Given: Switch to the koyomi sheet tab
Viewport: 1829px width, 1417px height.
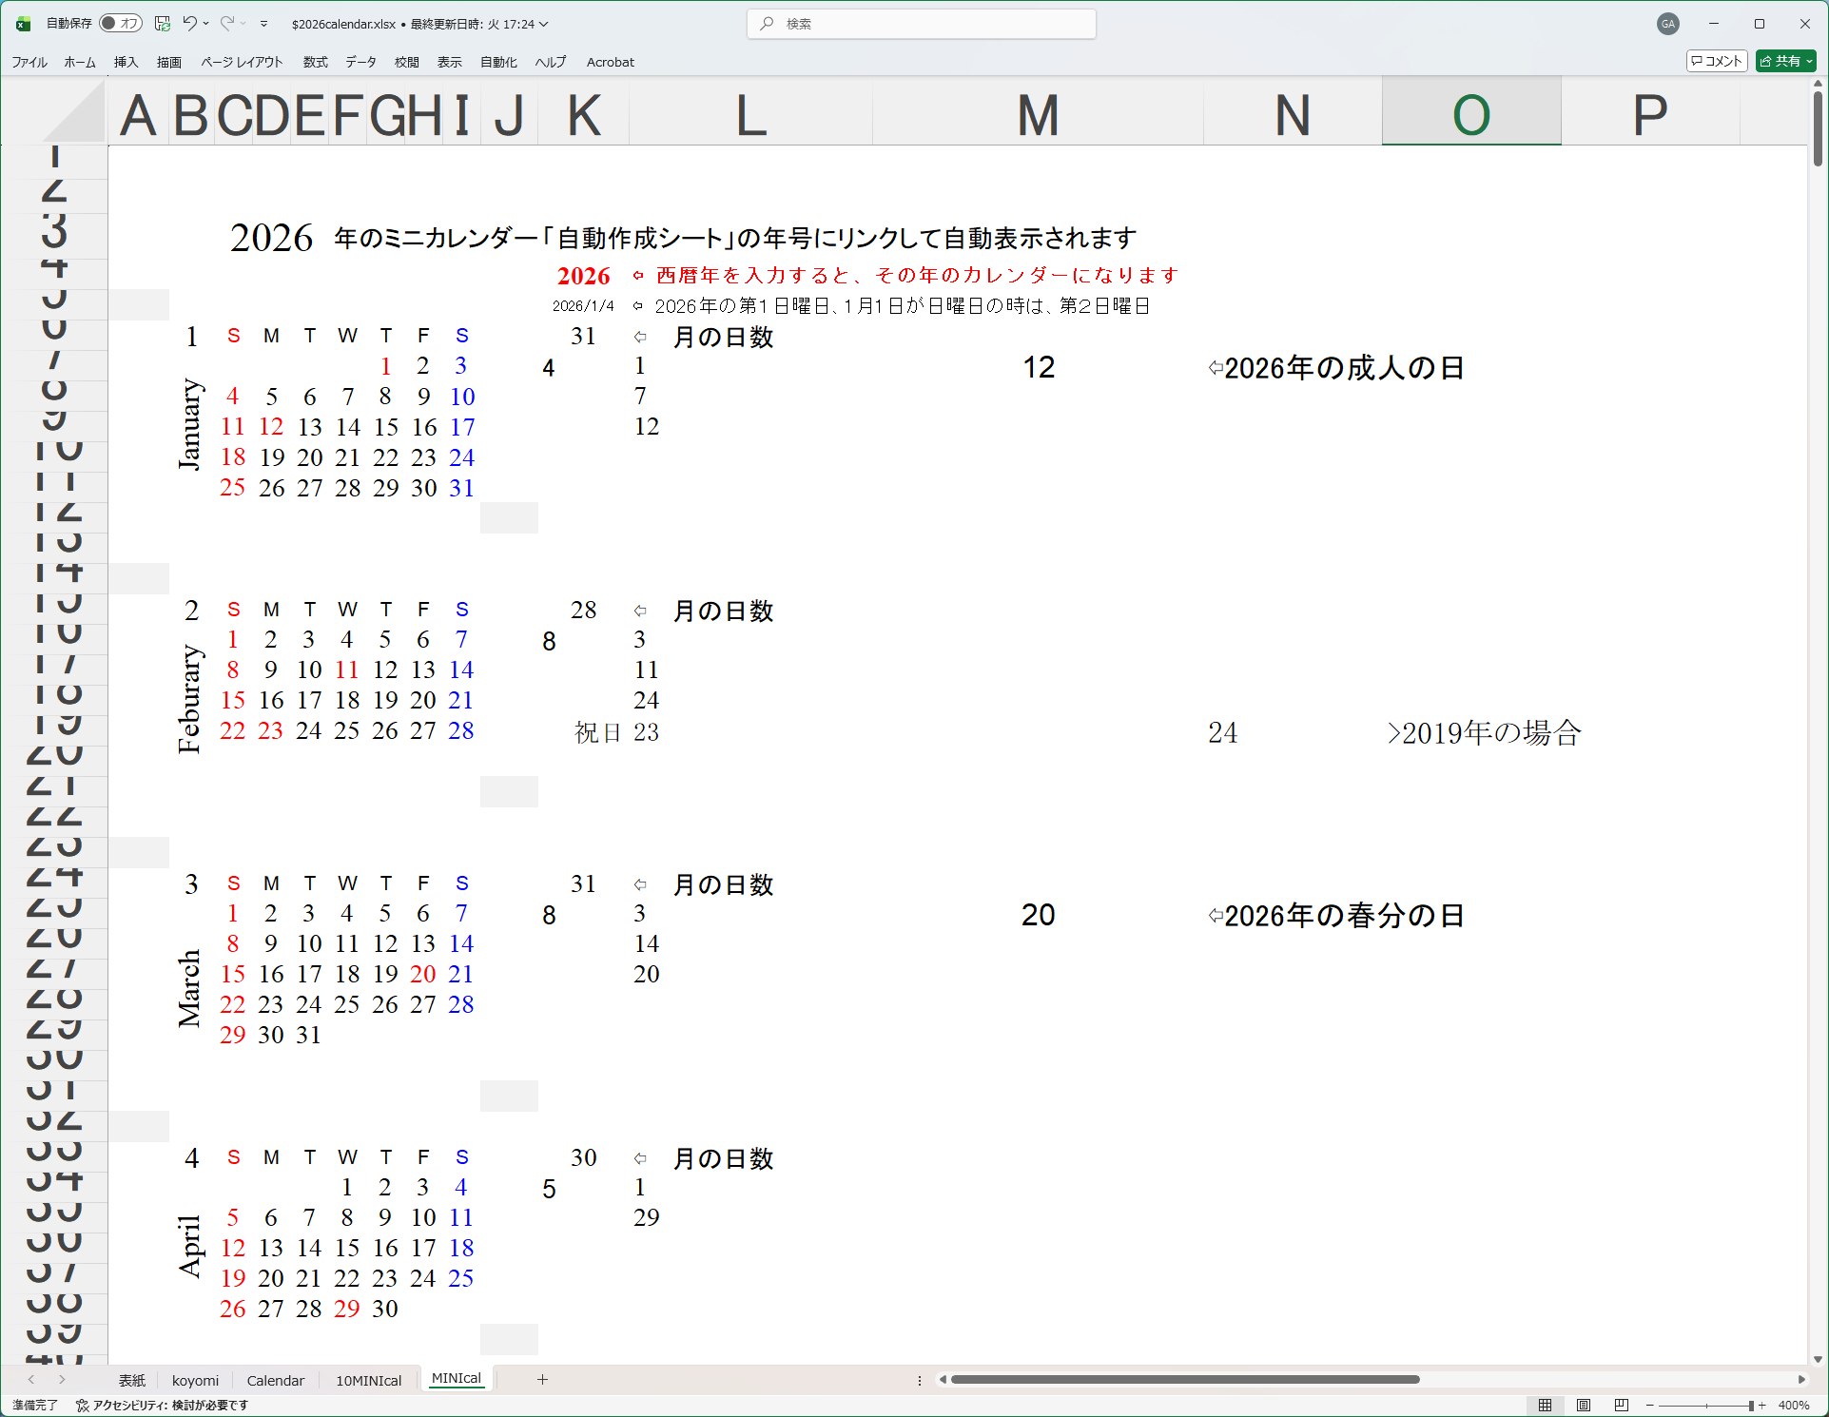Looking at the screenshot, I should [195, 1380].
